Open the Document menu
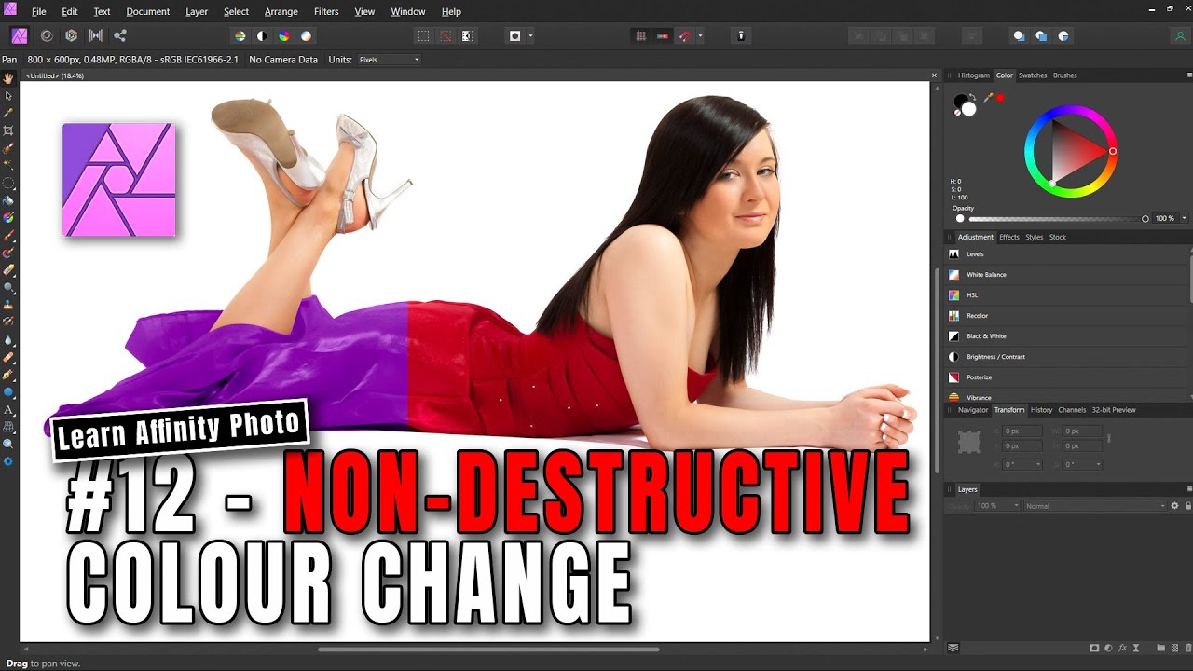 148,11
